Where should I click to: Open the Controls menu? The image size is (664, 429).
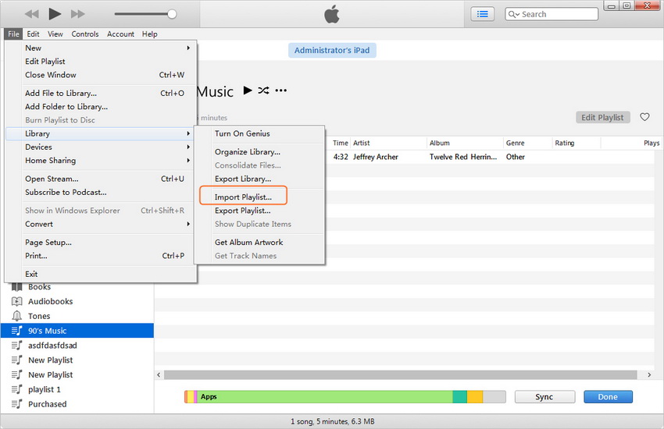[x=85, y=34]
